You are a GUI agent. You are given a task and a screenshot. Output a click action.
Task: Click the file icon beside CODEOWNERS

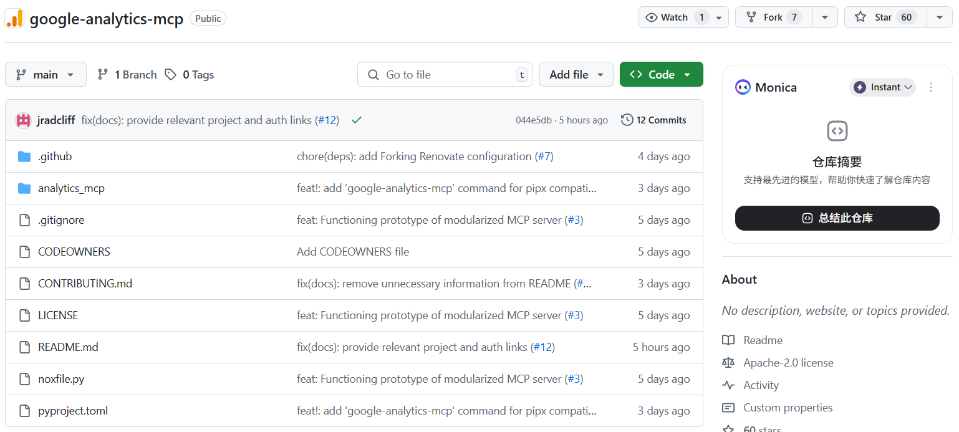point(24,252)
